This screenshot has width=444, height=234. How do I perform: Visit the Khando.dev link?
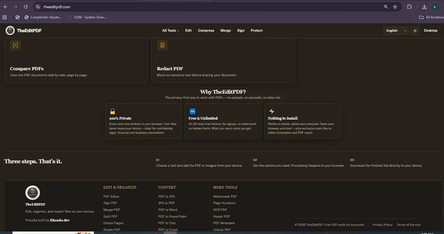click(60, 220)
